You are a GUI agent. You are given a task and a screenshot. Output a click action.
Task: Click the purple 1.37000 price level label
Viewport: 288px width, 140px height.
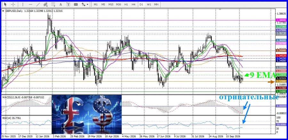(x=281, y=30)
